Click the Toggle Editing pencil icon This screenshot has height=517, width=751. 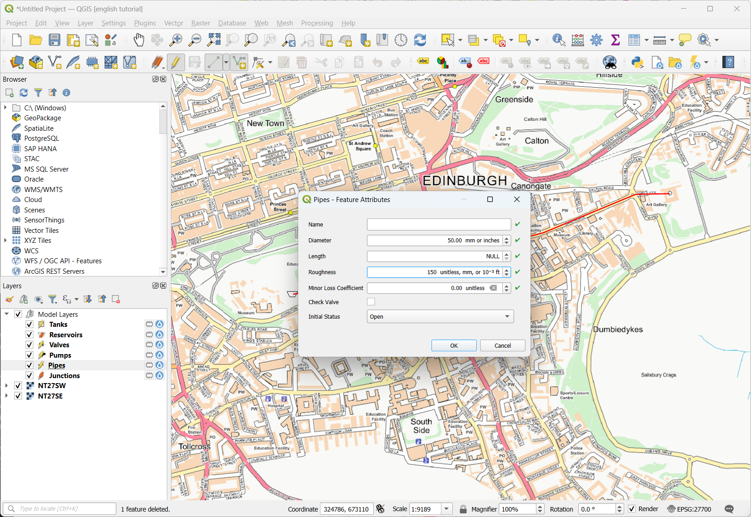175,62
